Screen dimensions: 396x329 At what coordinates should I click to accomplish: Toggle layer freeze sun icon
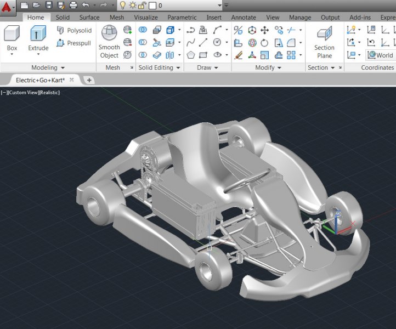click(133, 5)
